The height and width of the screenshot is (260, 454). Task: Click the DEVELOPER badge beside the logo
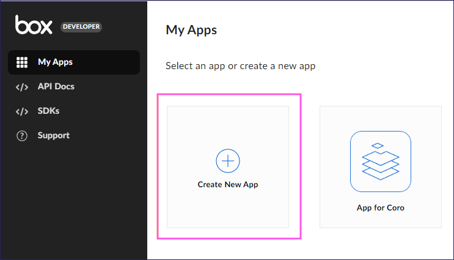point(81,27)
